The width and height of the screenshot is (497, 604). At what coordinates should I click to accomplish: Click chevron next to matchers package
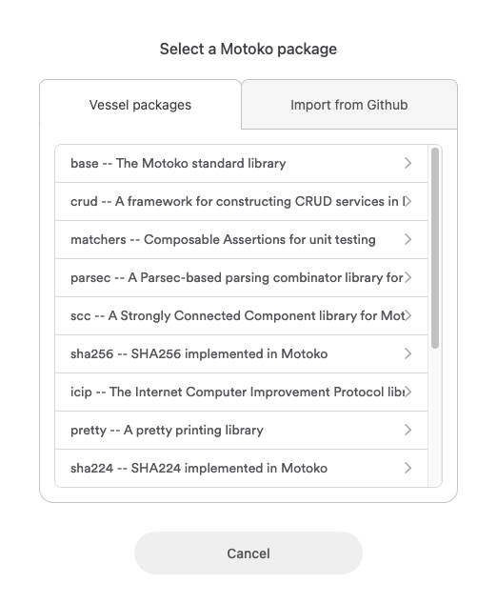408,239
